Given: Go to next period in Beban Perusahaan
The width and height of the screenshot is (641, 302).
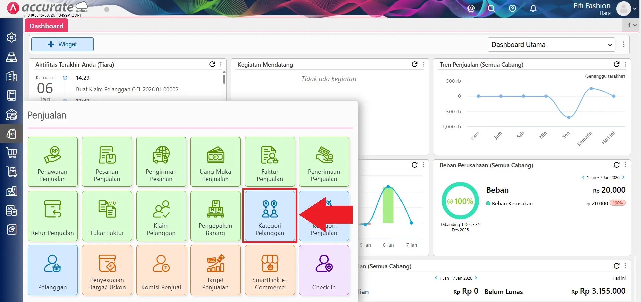Looking at the screenshot, I should tap(623, 177).
